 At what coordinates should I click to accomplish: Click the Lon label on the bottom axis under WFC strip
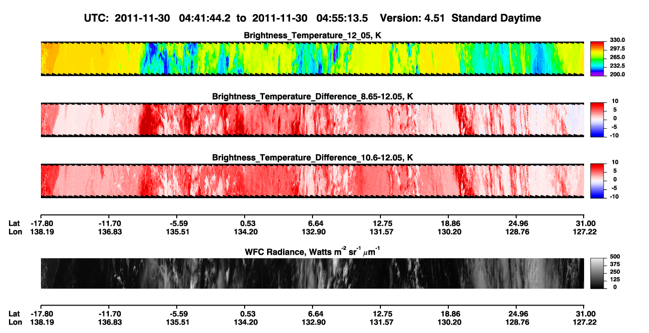(14, 322)
